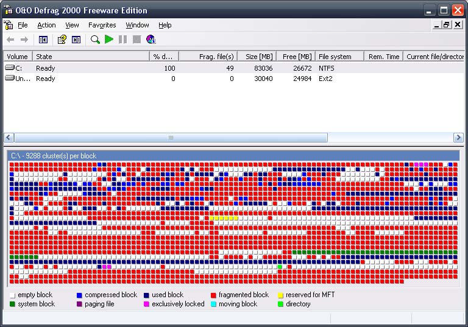
Task: Click the horizontal scrollbar right arrow
Action: pyautogui.click(x=458, y=138)
